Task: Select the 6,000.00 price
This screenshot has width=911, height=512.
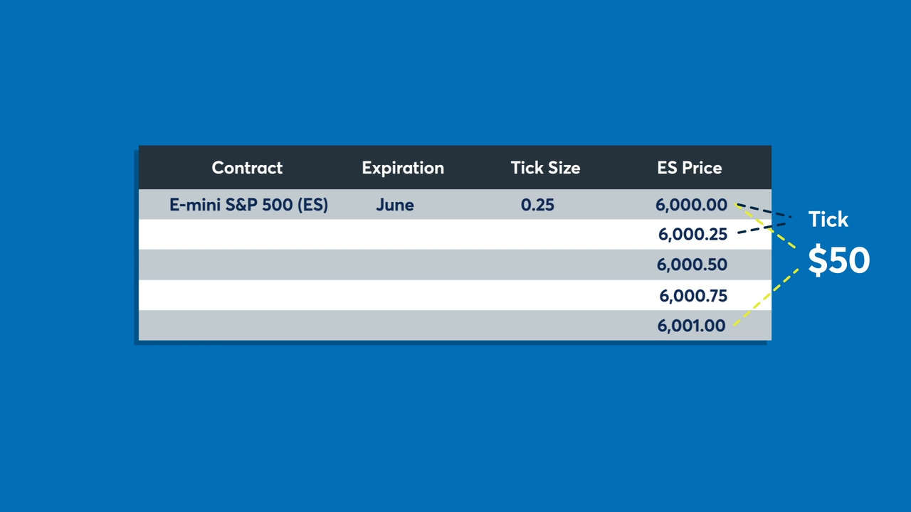Action: (692, 205)
